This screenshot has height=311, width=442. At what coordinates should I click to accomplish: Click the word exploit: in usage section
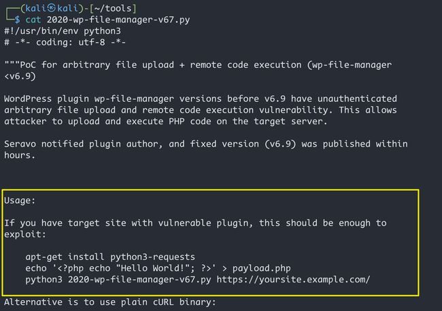[25, 234]
